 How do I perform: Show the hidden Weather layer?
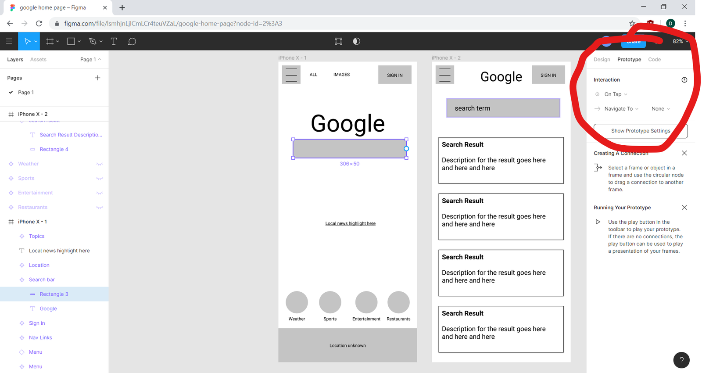pyautogui.click(x=100, y=164)
